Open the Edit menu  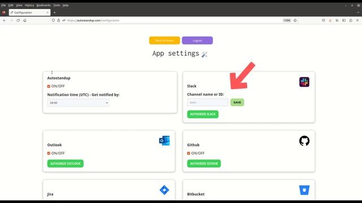(x=11, y=5)
